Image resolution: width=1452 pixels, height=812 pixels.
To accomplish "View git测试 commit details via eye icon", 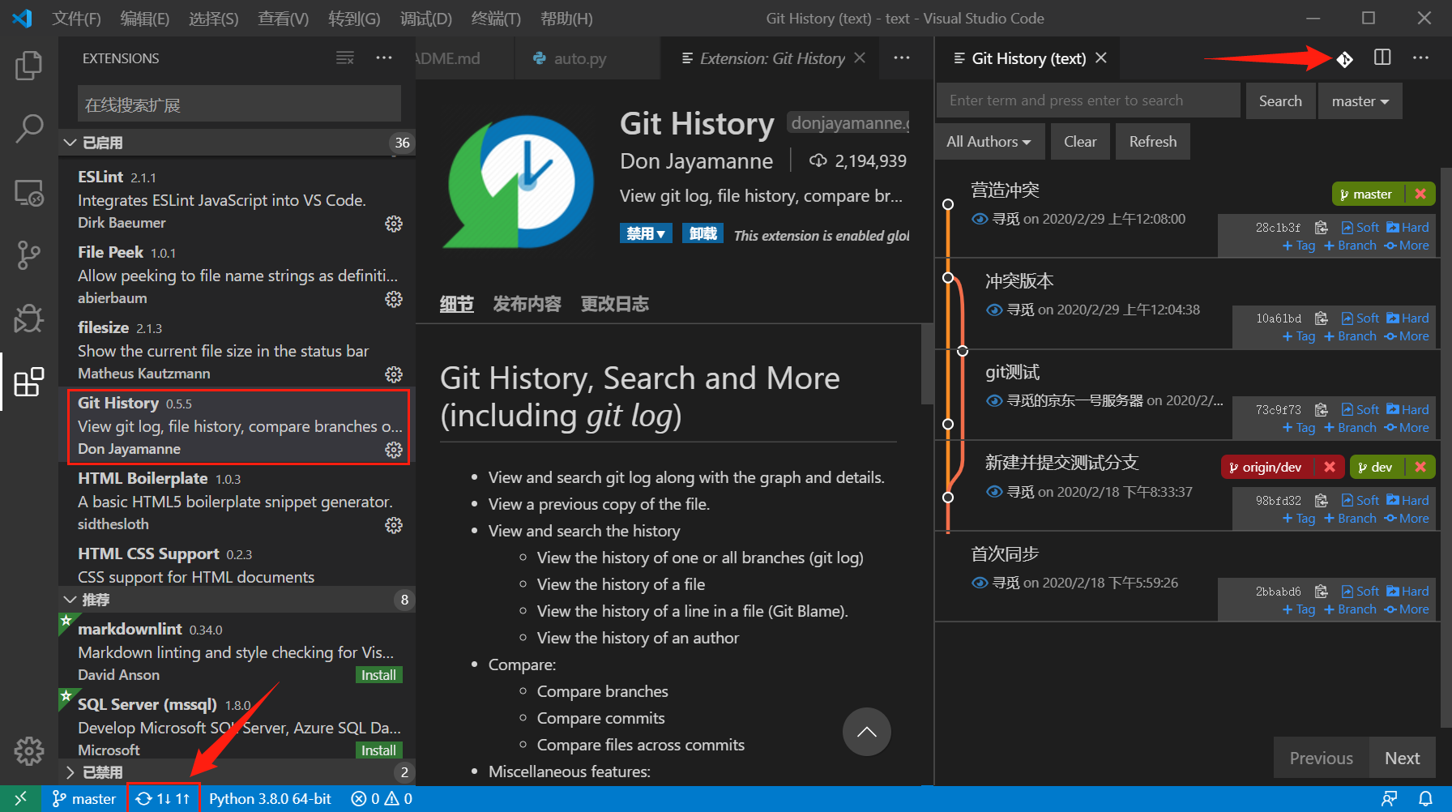I will click(x=994, y=401).
